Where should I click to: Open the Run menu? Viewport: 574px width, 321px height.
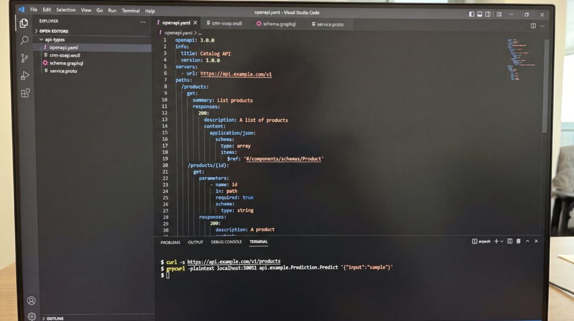[x=112, y=11]
